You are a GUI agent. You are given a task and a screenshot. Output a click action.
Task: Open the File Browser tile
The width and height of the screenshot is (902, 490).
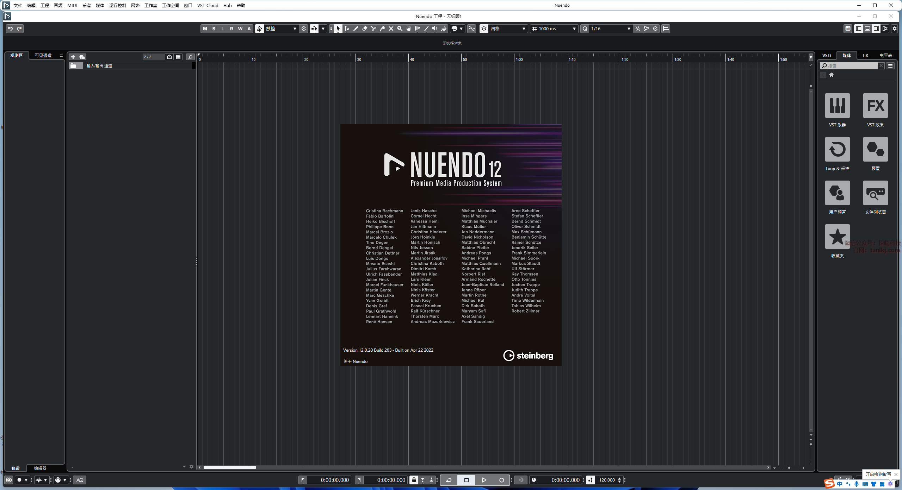pos(875,193)
